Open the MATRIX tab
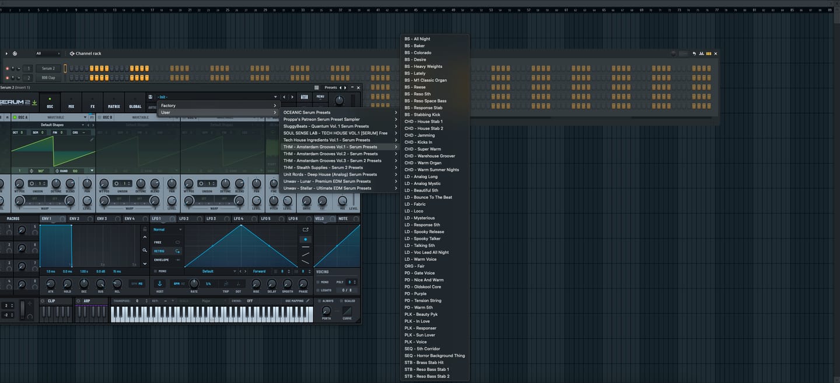The width and height of the screenshot is (840, 383). tap(114, 102)
